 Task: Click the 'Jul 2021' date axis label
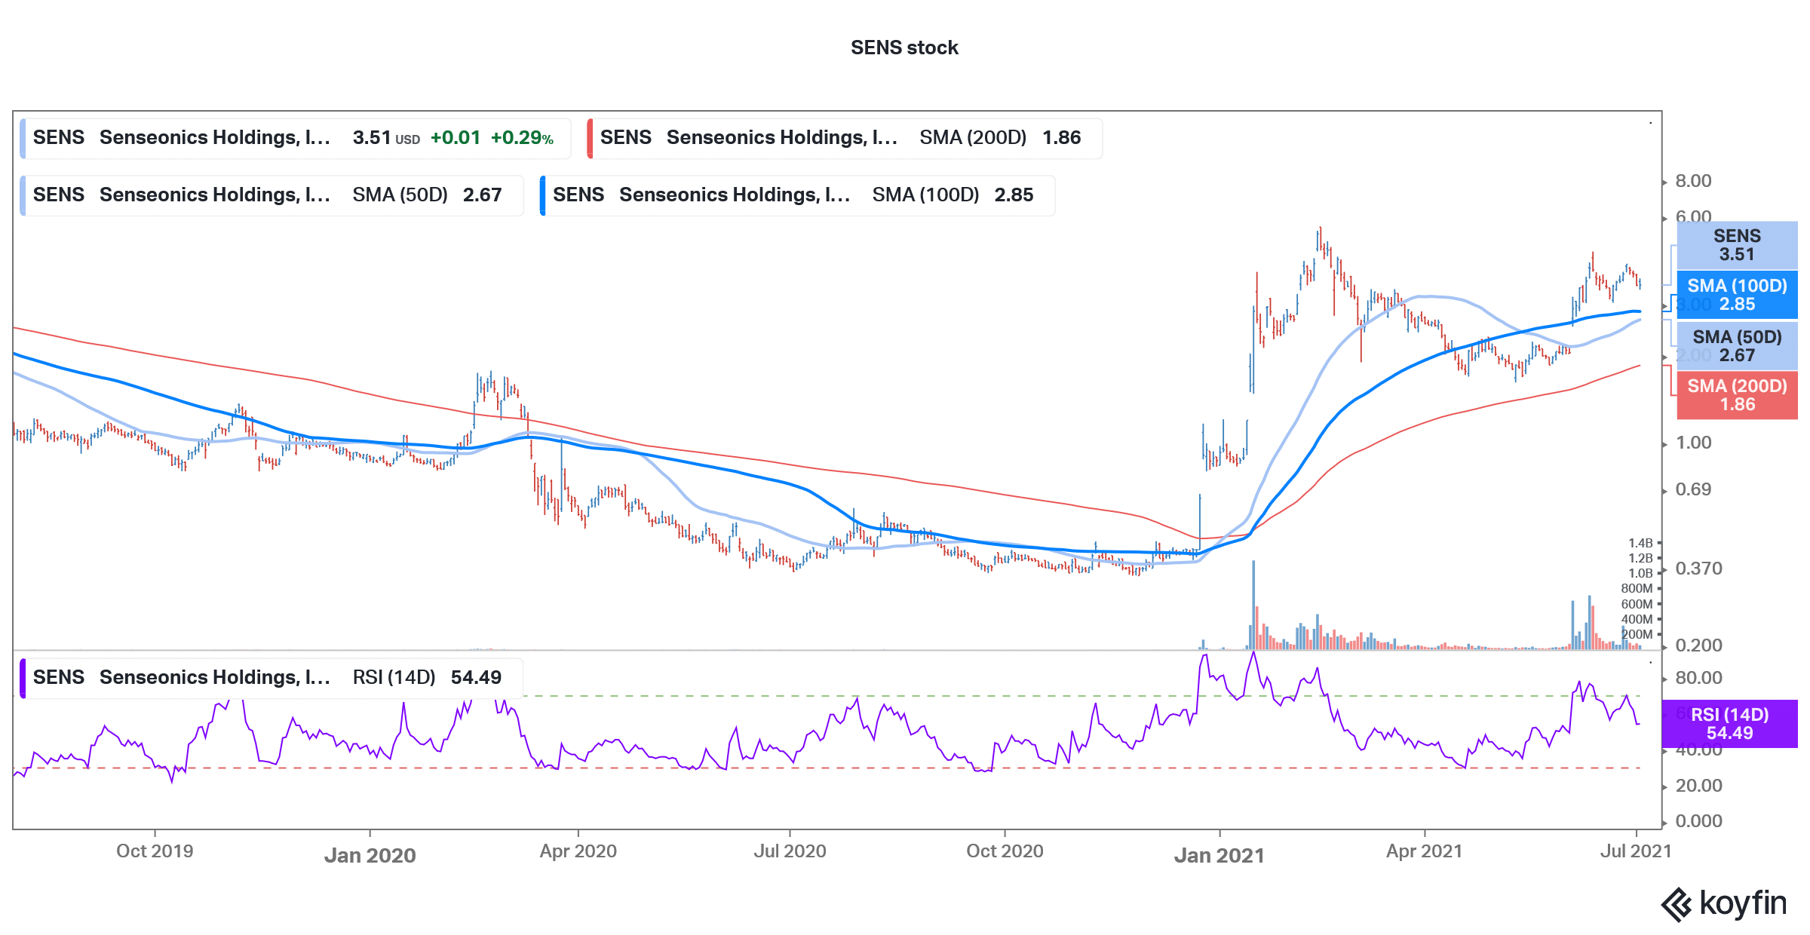click(1636, 851)
